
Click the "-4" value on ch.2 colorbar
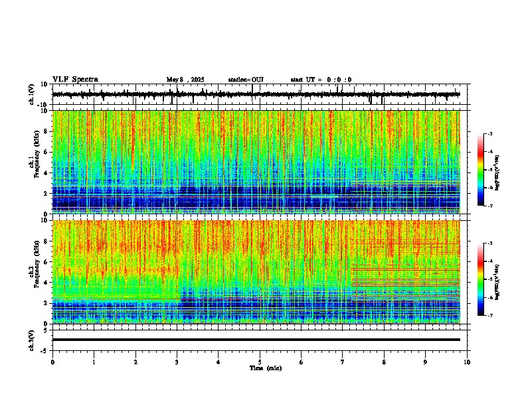pos(490,261)
